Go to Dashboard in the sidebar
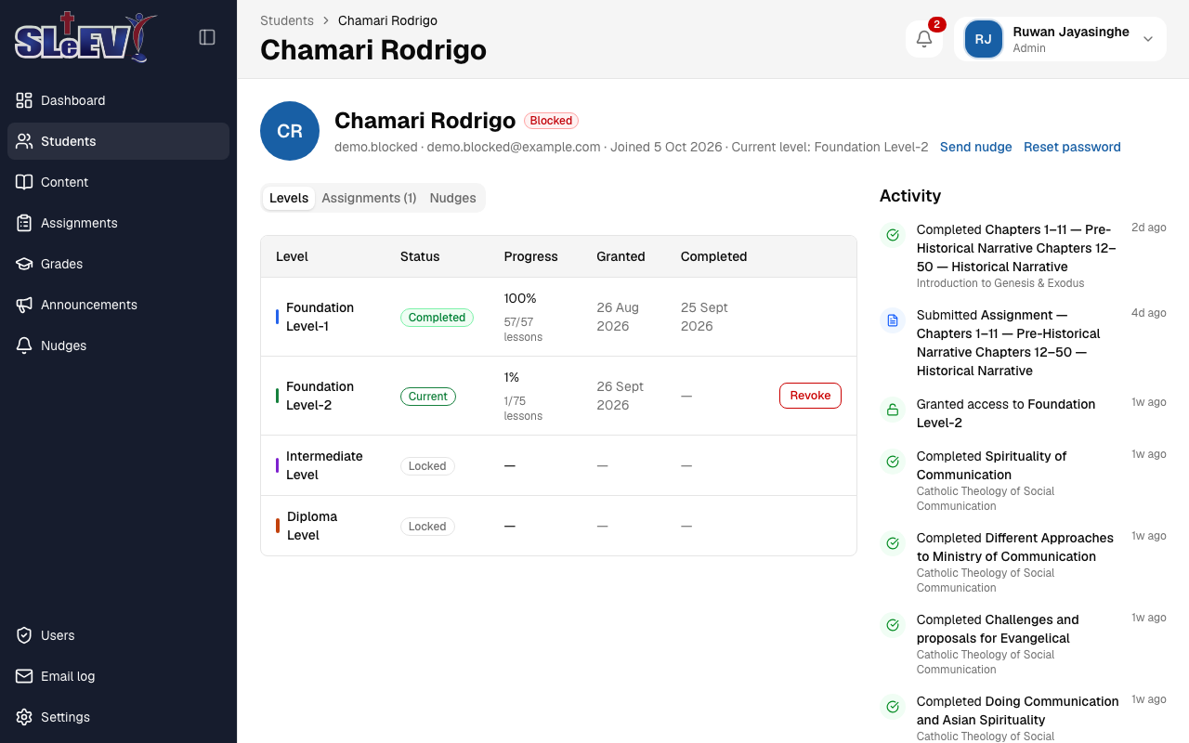 118,100
